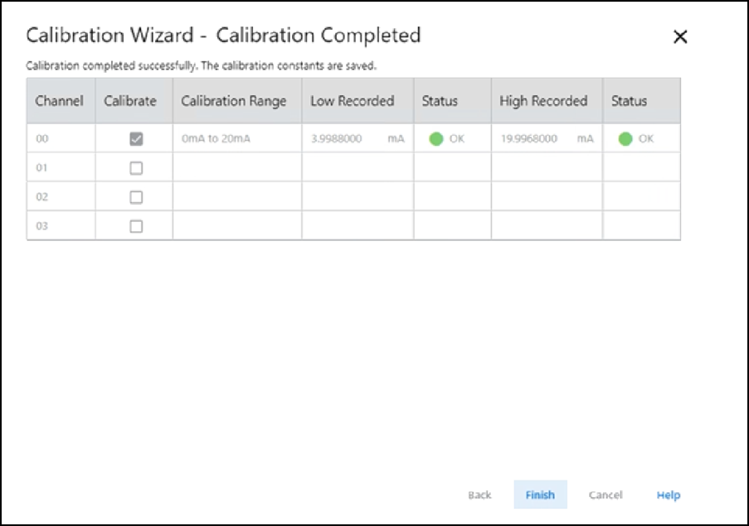749x526 pixels.
Task: Select the 0mA to 20mA calibration range
Action: 216,139
